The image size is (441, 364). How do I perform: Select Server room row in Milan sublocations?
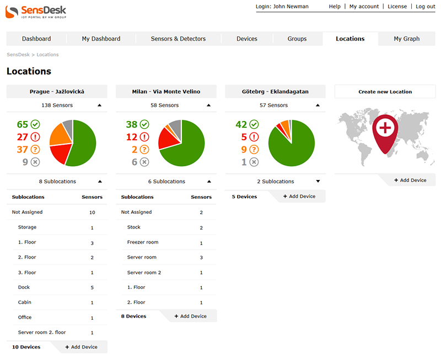click(x=142, y=257)
